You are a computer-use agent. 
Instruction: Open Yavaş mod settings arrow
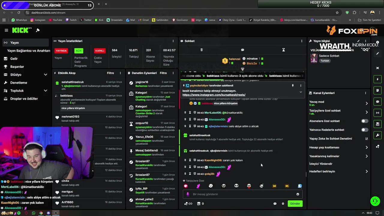[x=367, y=103]
